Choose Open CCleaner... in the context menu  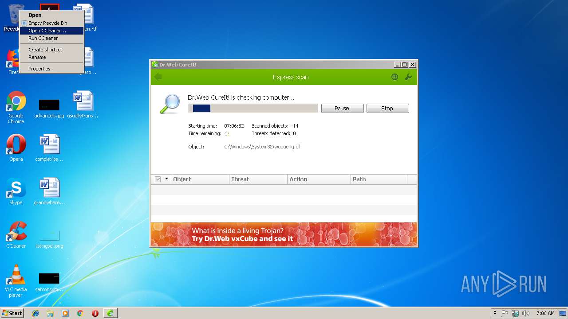point(51,31)
